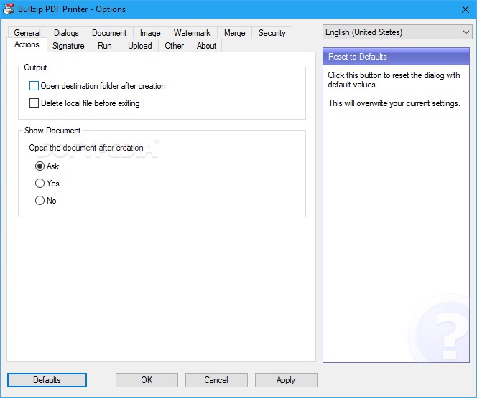The image size is (477, 398).
Task: Select the Actions tab
Action: [27, 44]
